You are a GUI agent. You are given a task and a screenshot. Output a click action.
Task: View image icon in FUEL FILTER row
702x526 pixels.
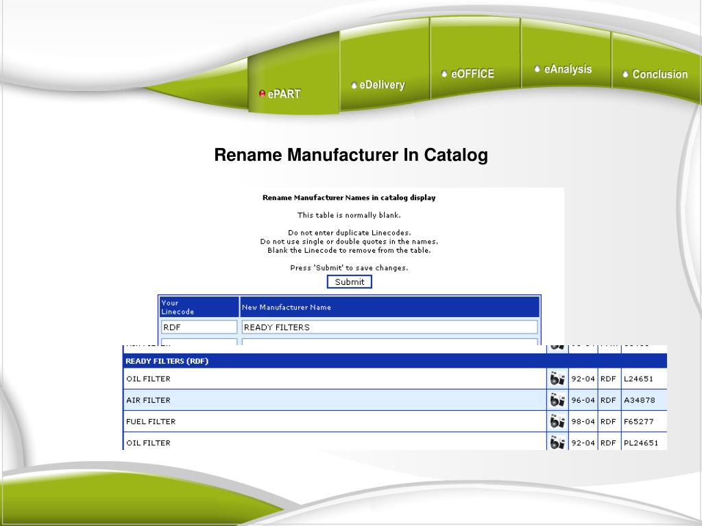click(557, 421)
